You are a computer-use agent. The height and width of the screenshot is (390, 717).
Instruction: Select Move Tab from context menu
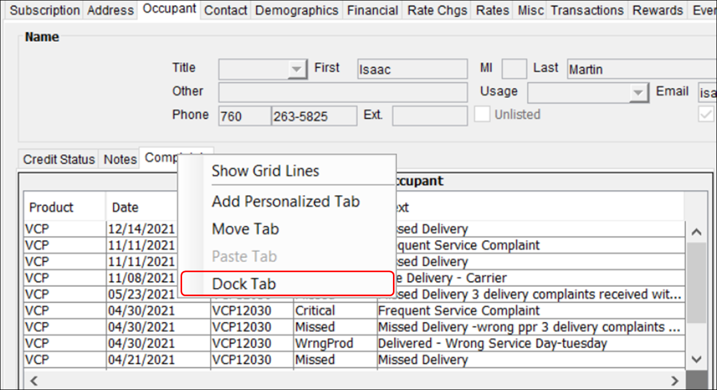(x=245, y=229)
